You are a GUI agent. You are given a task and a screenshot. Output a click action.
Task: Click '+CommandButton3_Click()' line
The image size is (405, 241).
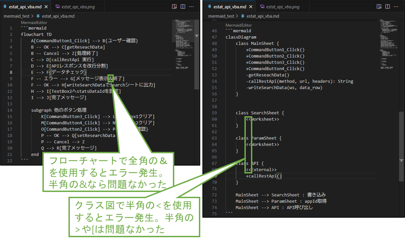pyautogui.click(x=275, y=62)
